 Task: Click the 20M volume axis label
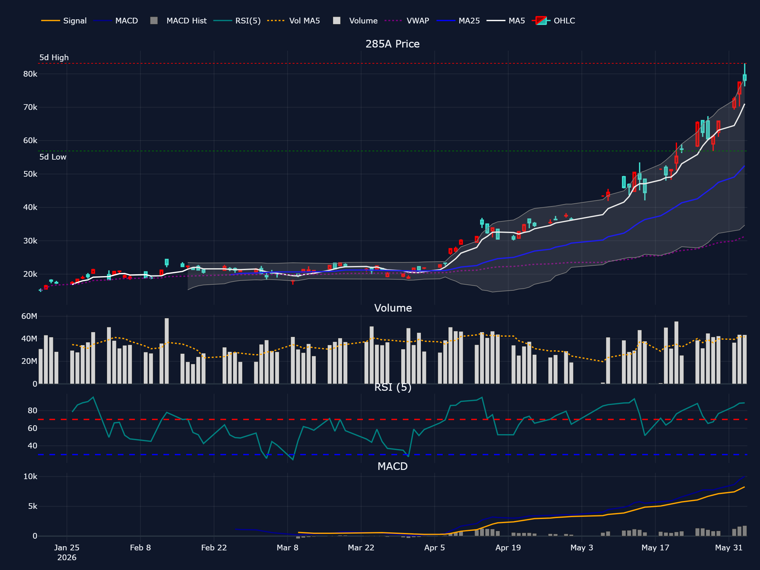[29, 361]
